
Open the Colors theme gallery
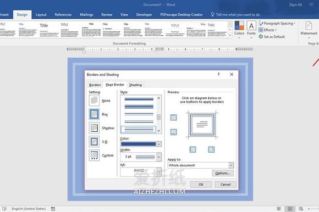pos(239,30)
